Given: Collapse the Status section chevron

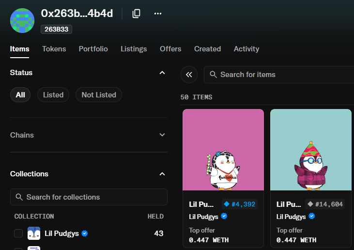Looking at the screenshot, I should (x=162, y=73).
